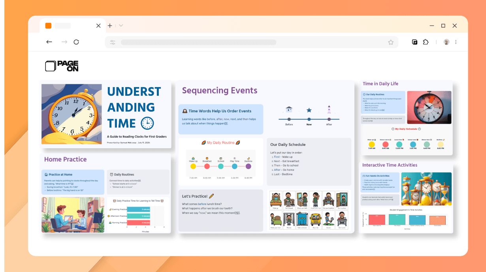Click the site settings tune icon
The height and width of the screenshot is (272, 486).
point(113,42)
